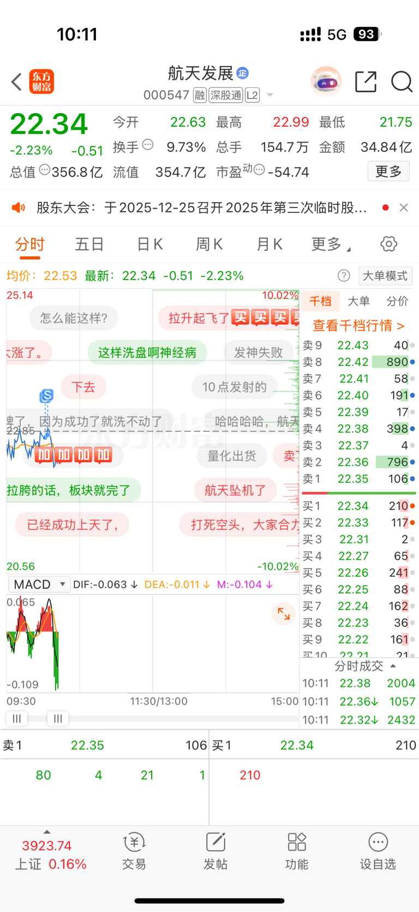Image resolution: width=419 pixels, height=912 pixels.
Task: Expand the chart fullscreen arrows icon
Action: (x=284, y=614)
